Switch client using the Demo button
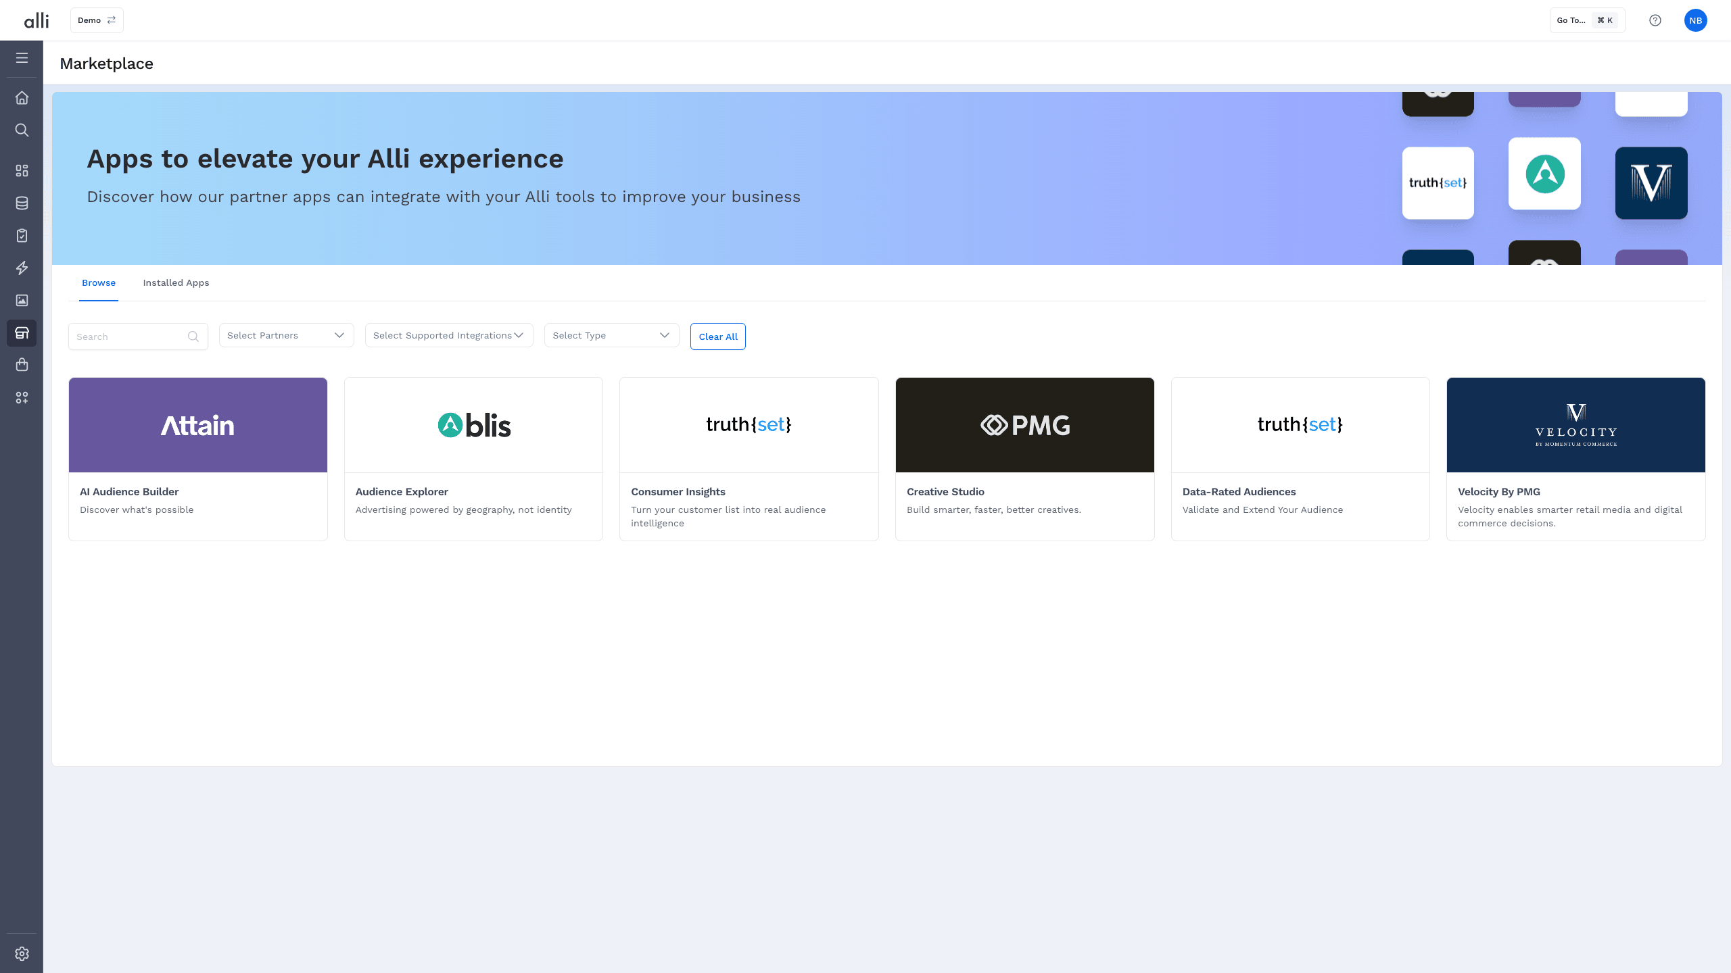1731x973 pixels. click(x=97, y=20)
